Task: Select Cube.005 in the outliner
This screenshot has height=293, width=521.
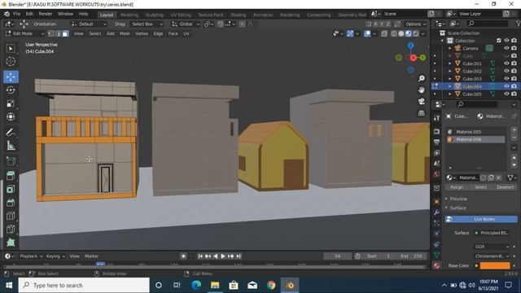Action: tap(472, 94)
